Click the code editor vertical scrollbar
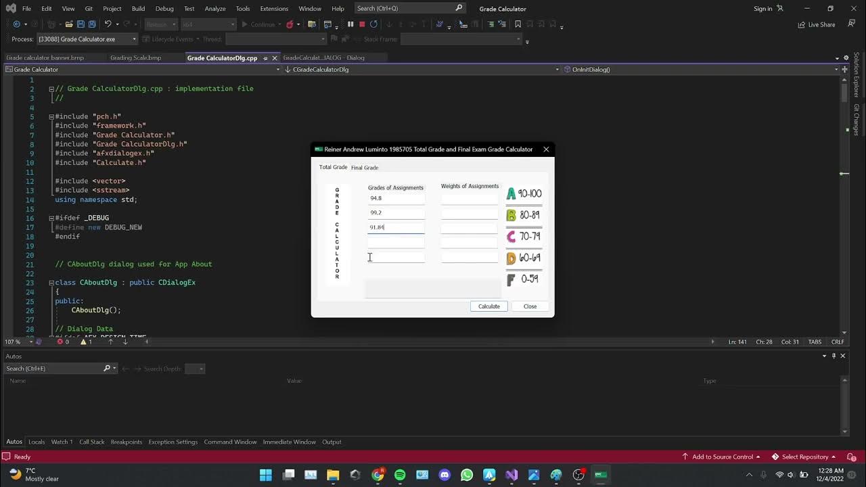866x487 pixels. (x=844, y=205)
